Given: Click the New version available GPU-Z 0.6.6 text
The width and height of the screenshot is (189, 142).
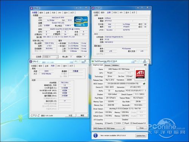Looking at the screenshot, I should pos(113,136).
